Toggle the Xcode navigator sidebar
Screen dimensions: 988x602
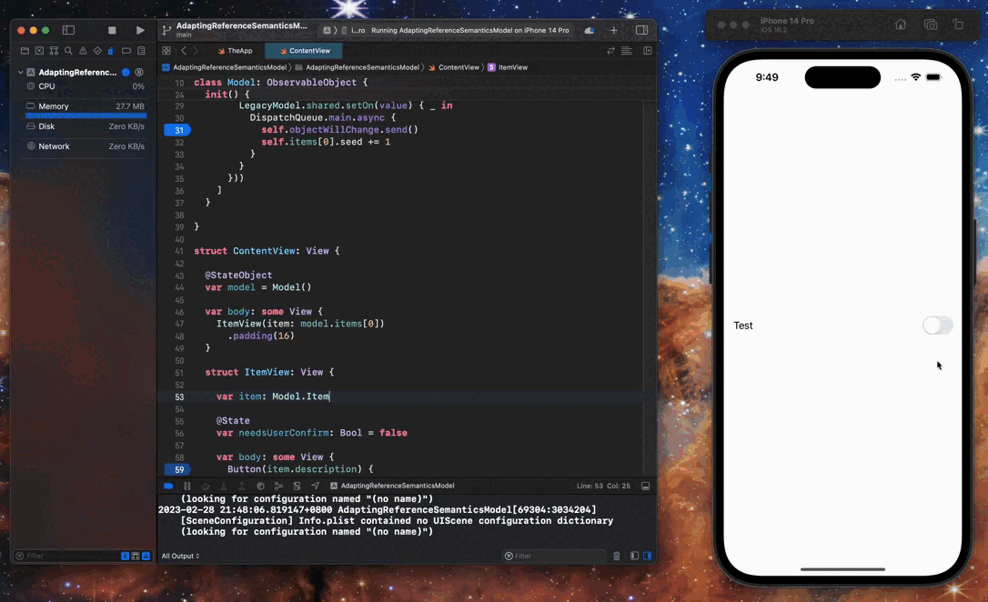click(68, 30)
